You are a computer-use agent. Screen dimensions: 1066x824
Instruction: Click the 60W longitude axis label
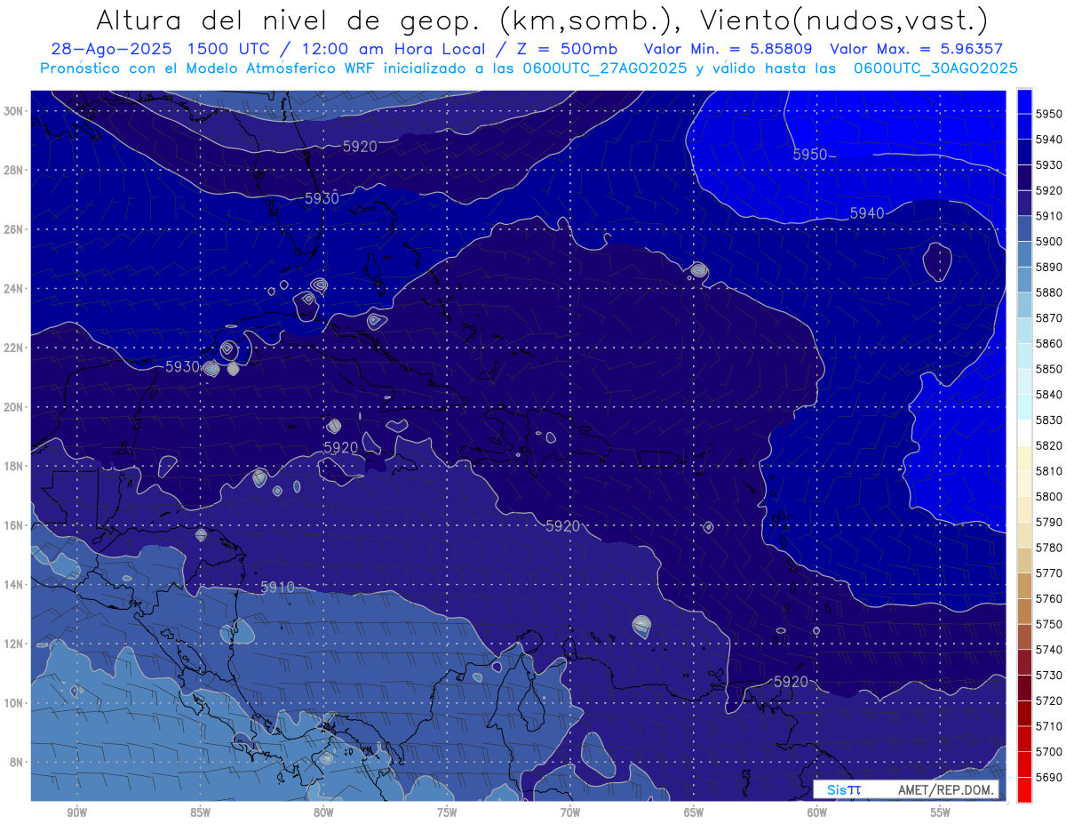[817, 812]
